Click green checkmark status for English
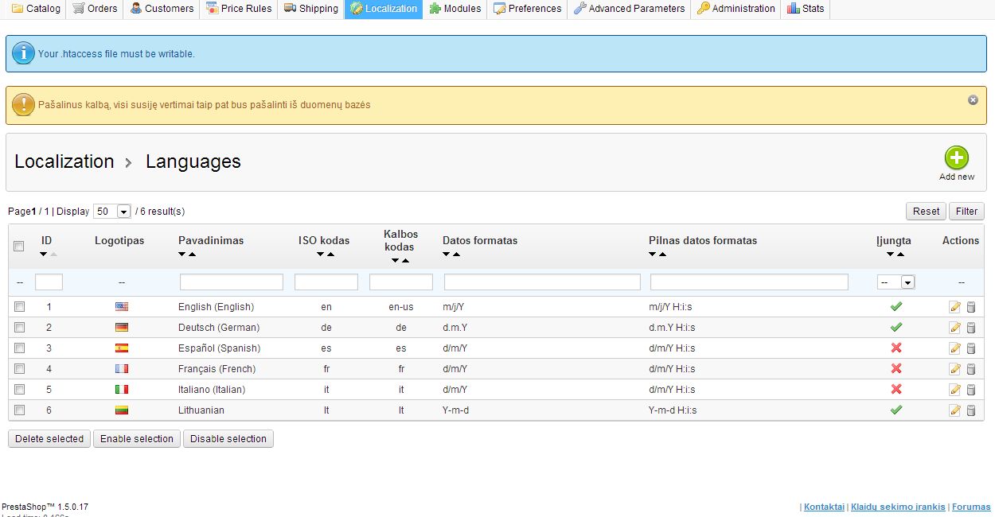995x517 pixels. (x=895, y=306)
